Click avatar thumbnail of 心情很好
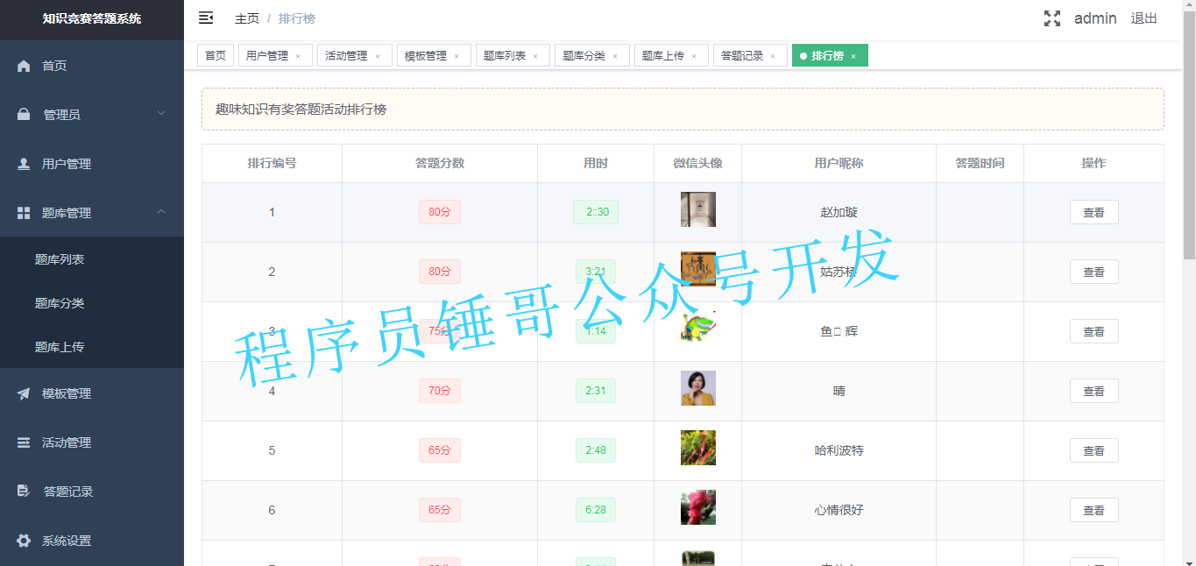Viewport: 1196px width, 566px height. 698,507
